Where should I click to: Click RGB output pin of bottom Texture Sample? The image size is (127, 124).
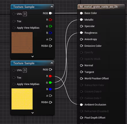point(51,70)
